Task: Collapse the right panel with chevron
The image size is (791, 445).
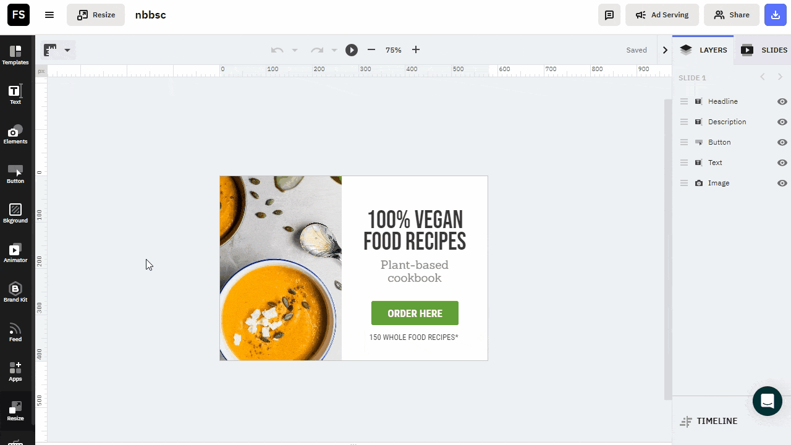Action: pyautogui.click(x=665, y=50)
